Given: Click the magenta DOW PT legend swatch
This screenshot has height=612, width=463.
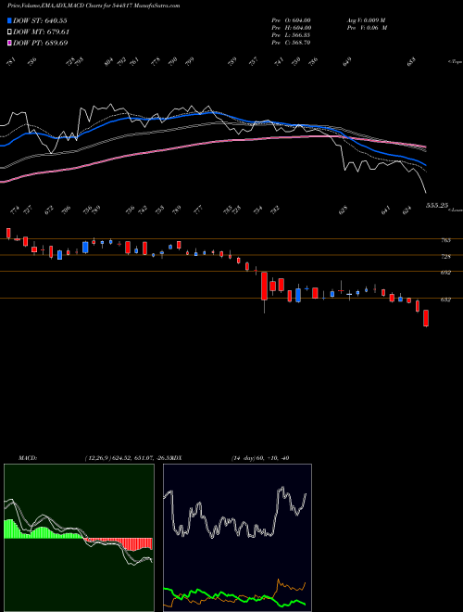Looking at the screenshot, I should point(10,43).
